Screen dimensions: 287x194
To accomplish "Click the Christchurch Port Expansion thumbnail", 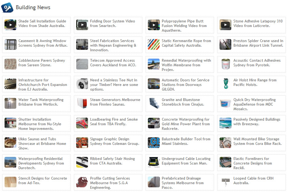I will click(x=10, y=84).
